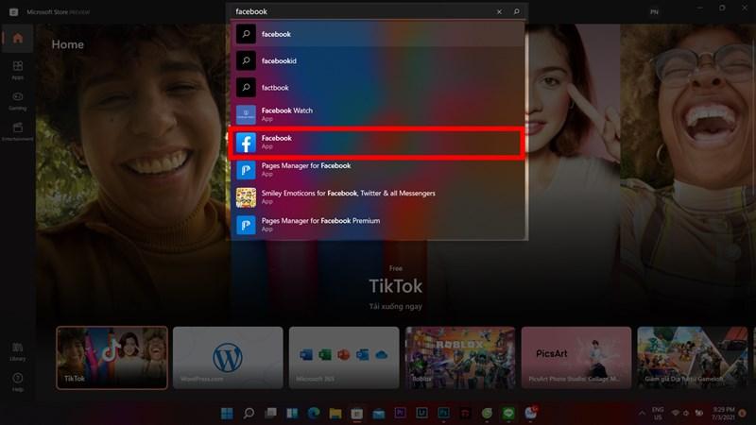This screenshot has height=425, width=756.
Task: Open Task View on the taskbar
Action: [x=270, y=413]
